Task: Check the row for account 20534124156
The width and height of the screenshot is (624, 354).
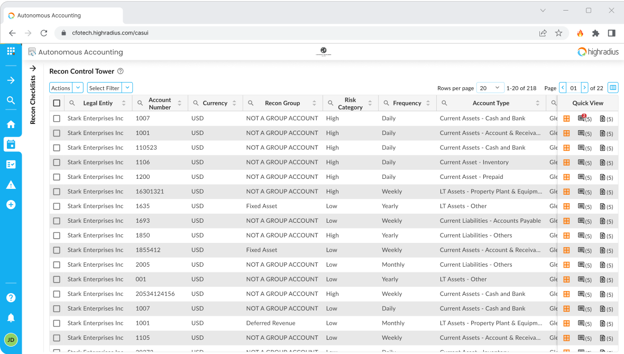Action: point(57,294)
